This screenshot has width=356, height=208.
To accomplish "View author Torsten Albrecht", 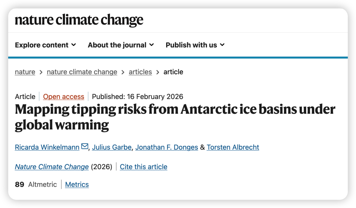I will coord(233,147).
